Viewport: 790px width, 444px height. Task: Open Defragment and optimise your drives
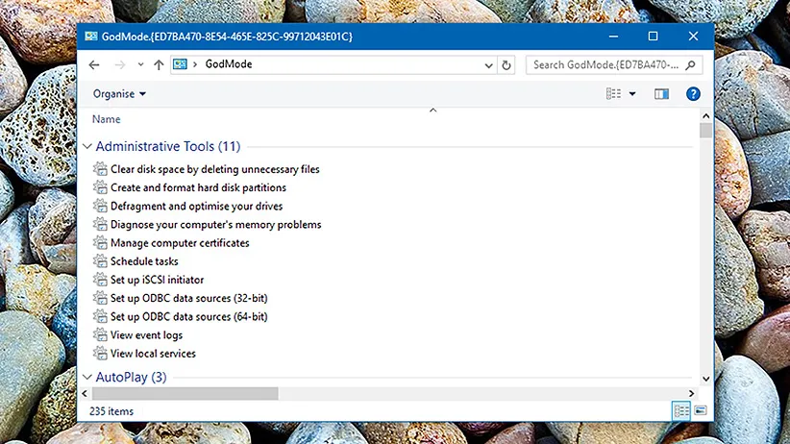coord(196,206)
